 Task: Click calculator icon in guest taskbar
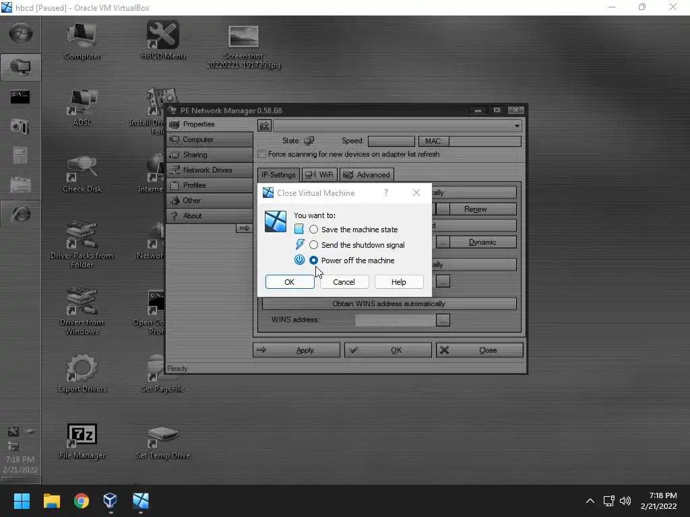pos(20,156)
